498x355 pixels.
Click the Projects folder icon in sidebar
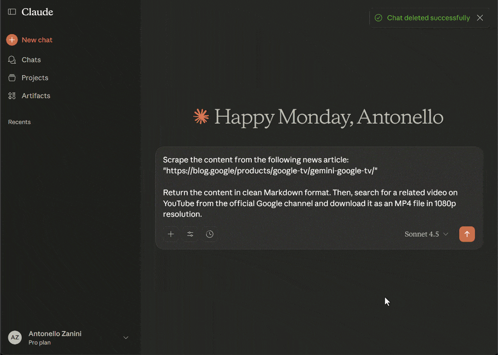pos(12,78)
